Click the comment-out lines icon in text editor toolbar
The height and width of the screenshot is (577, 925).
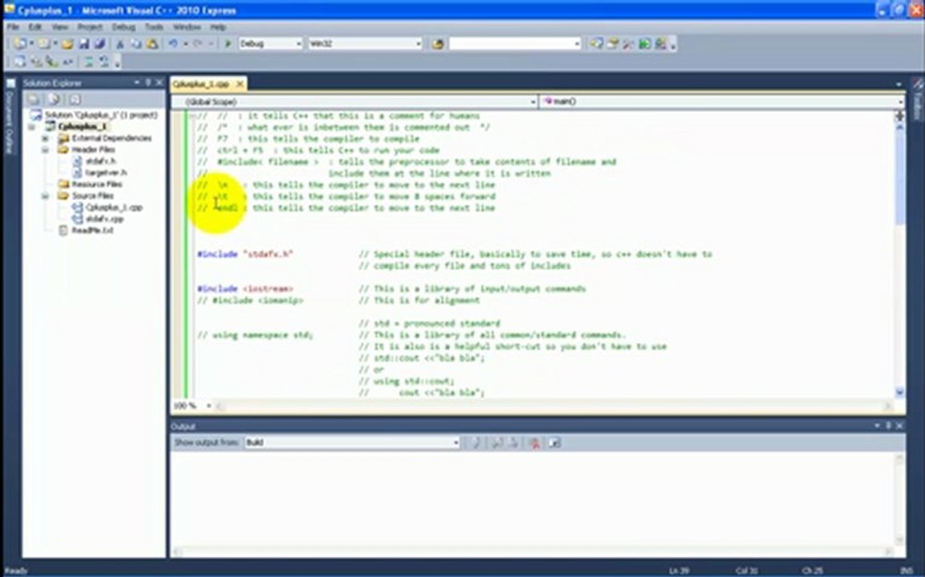click(88, 62)
